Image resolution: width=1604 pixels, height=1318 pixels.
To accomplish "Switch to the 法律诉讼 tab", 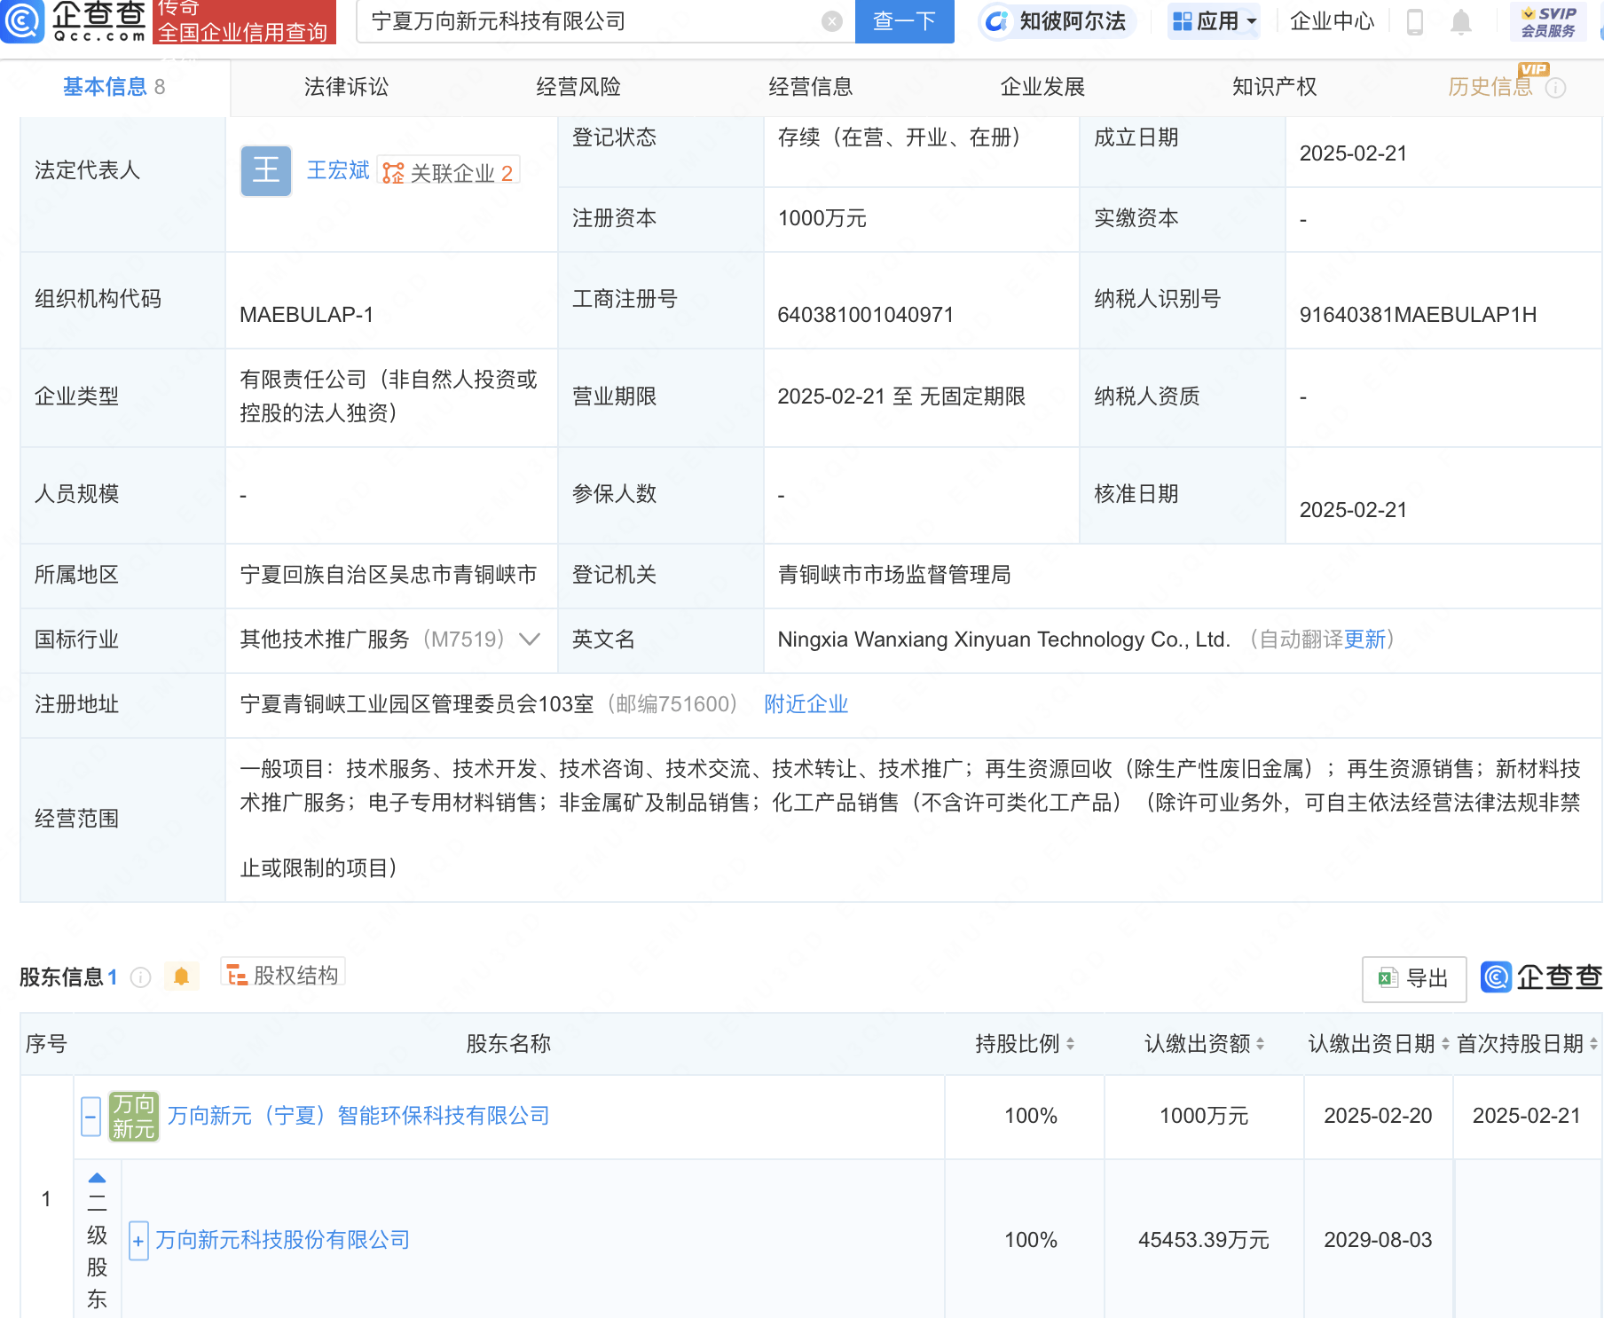I will click(x=346, y=87).
